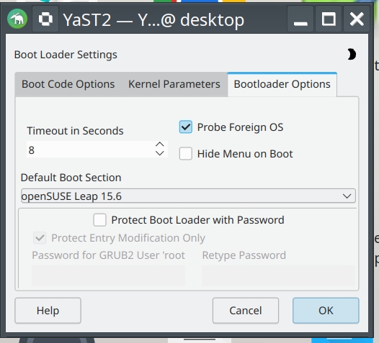379x343 pixels.
Task: Confirm settings with OK button
Action: 326,311
